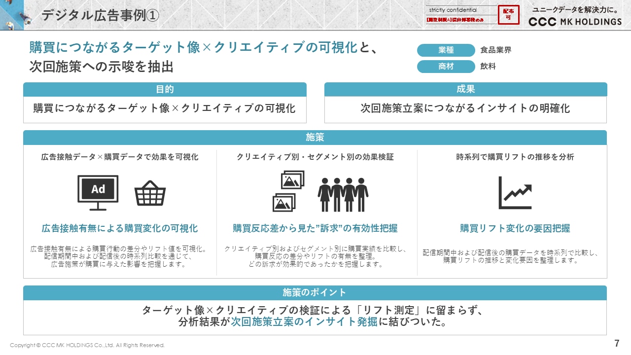Click the CCC MK HOLDINGS logo
Viewport: 631px width, 355px height.
click(x=575, y=22)
